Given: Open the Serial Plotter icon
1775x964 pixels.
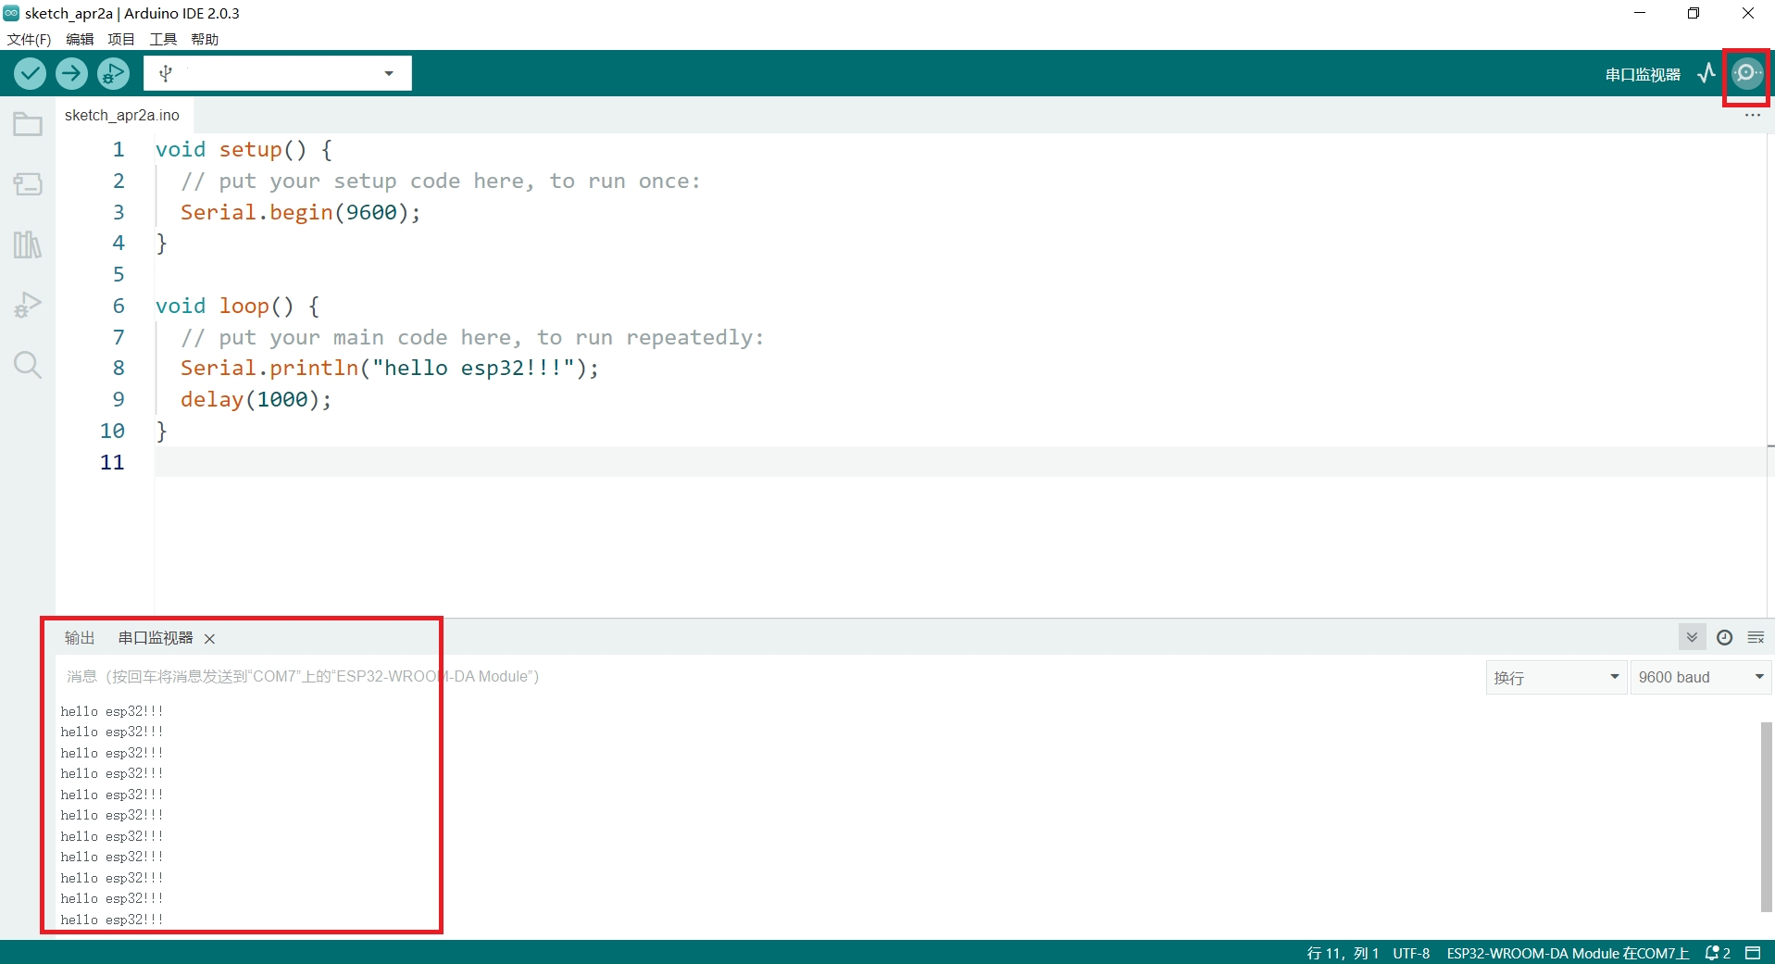Looking at the screenshot, I should pyautogui.click(x=1706, y=73).
